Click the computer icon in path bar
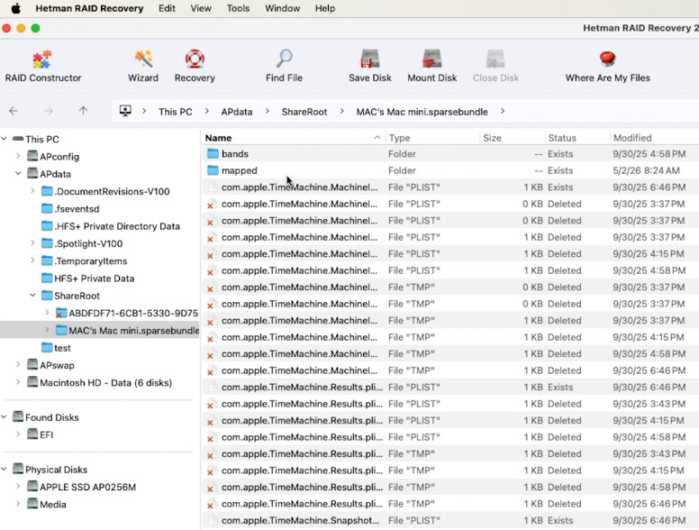The height and width of the screenshot is (530, 699). coord(125,111)
